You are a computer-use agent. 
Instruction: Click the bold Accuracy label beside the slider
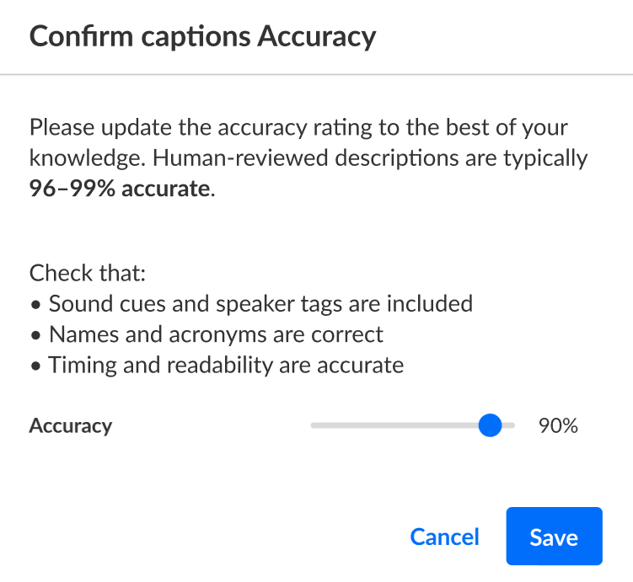tap(71, 426)
